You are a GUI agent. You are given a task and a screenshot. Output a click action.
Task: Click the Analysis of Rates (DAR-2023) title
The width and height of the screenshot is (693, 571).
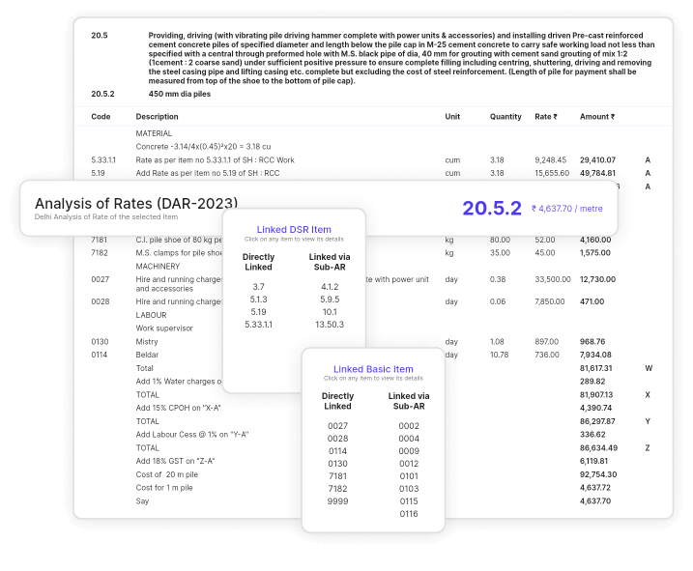pos(136,204)
